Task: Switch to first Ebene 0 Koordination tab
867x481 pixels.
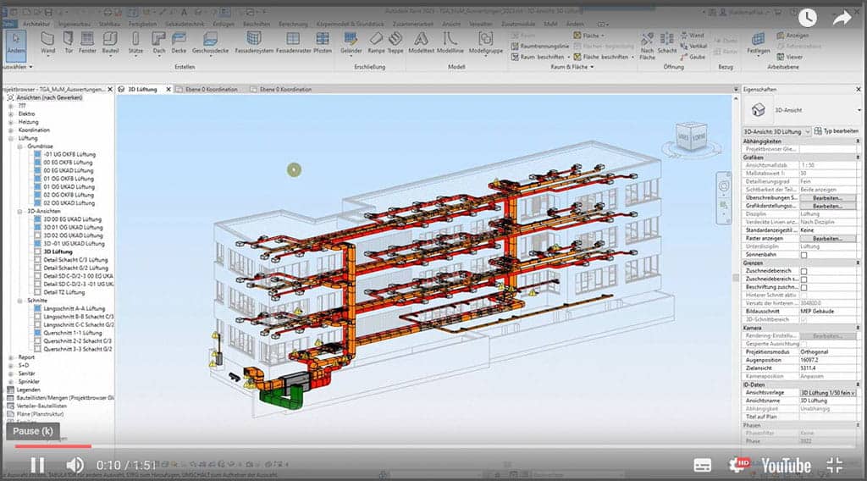Action: pos(211,89)
